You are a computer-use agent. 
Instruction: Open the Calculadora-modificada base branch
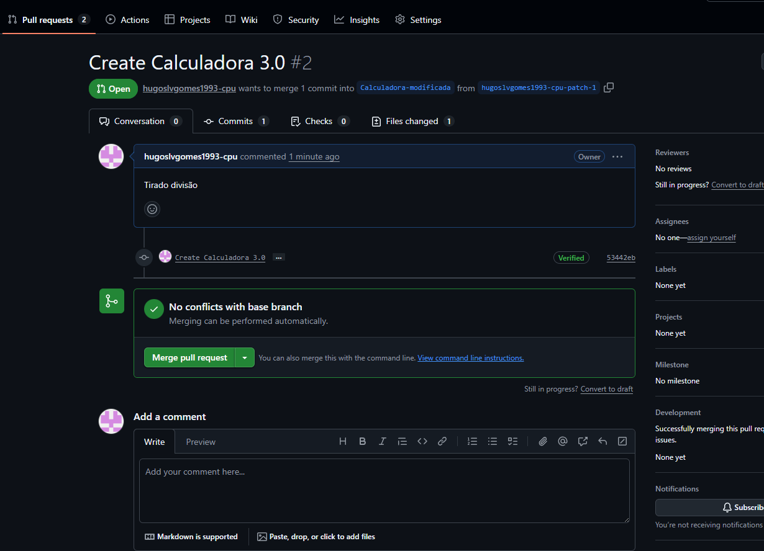click(406, 87)
